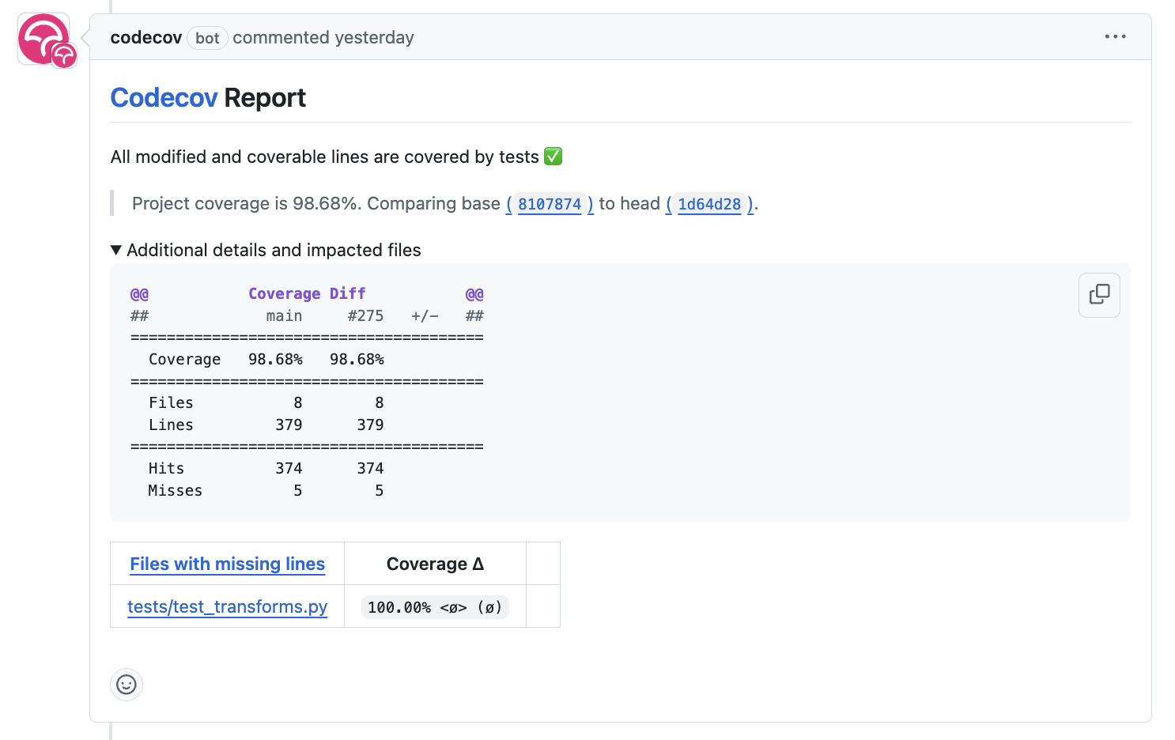Click the Misses row label
Viewport: 1175px width, 740px height.
pos(176,490)
